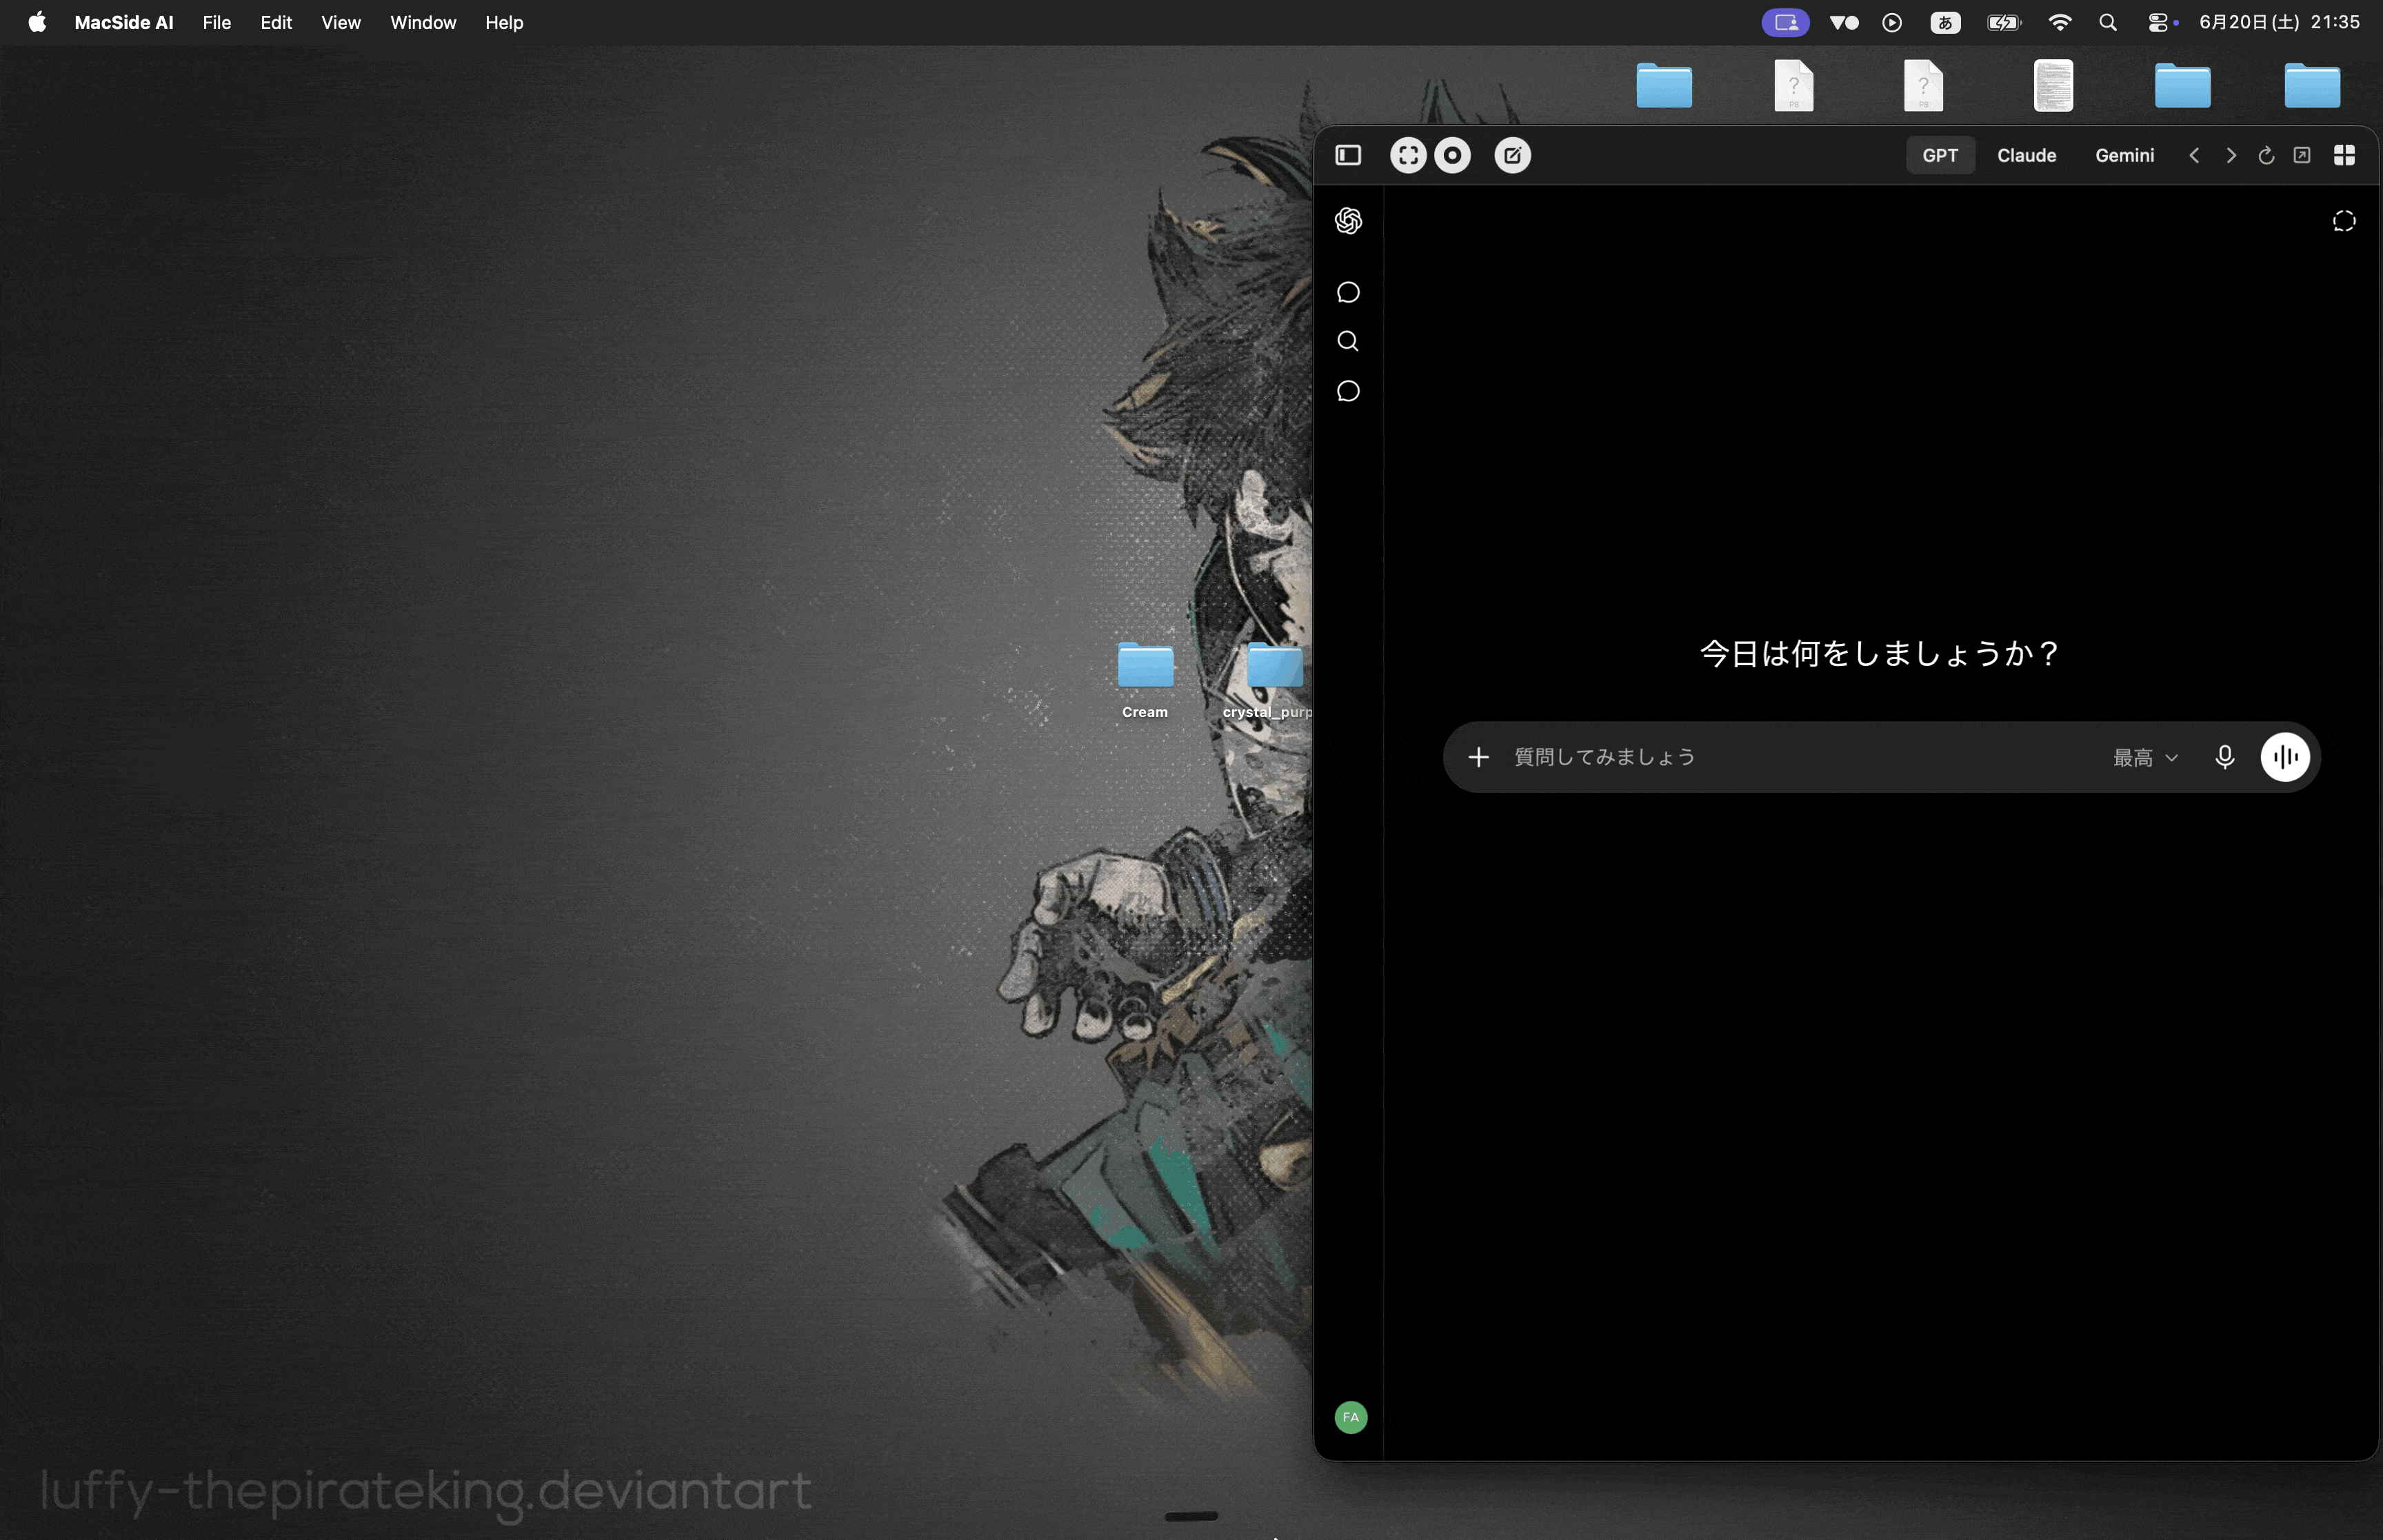The height and width of the screenshot is (1540, 2383).
Task: Open in external browser with arrow-square icon
Action: point(2302,155)
